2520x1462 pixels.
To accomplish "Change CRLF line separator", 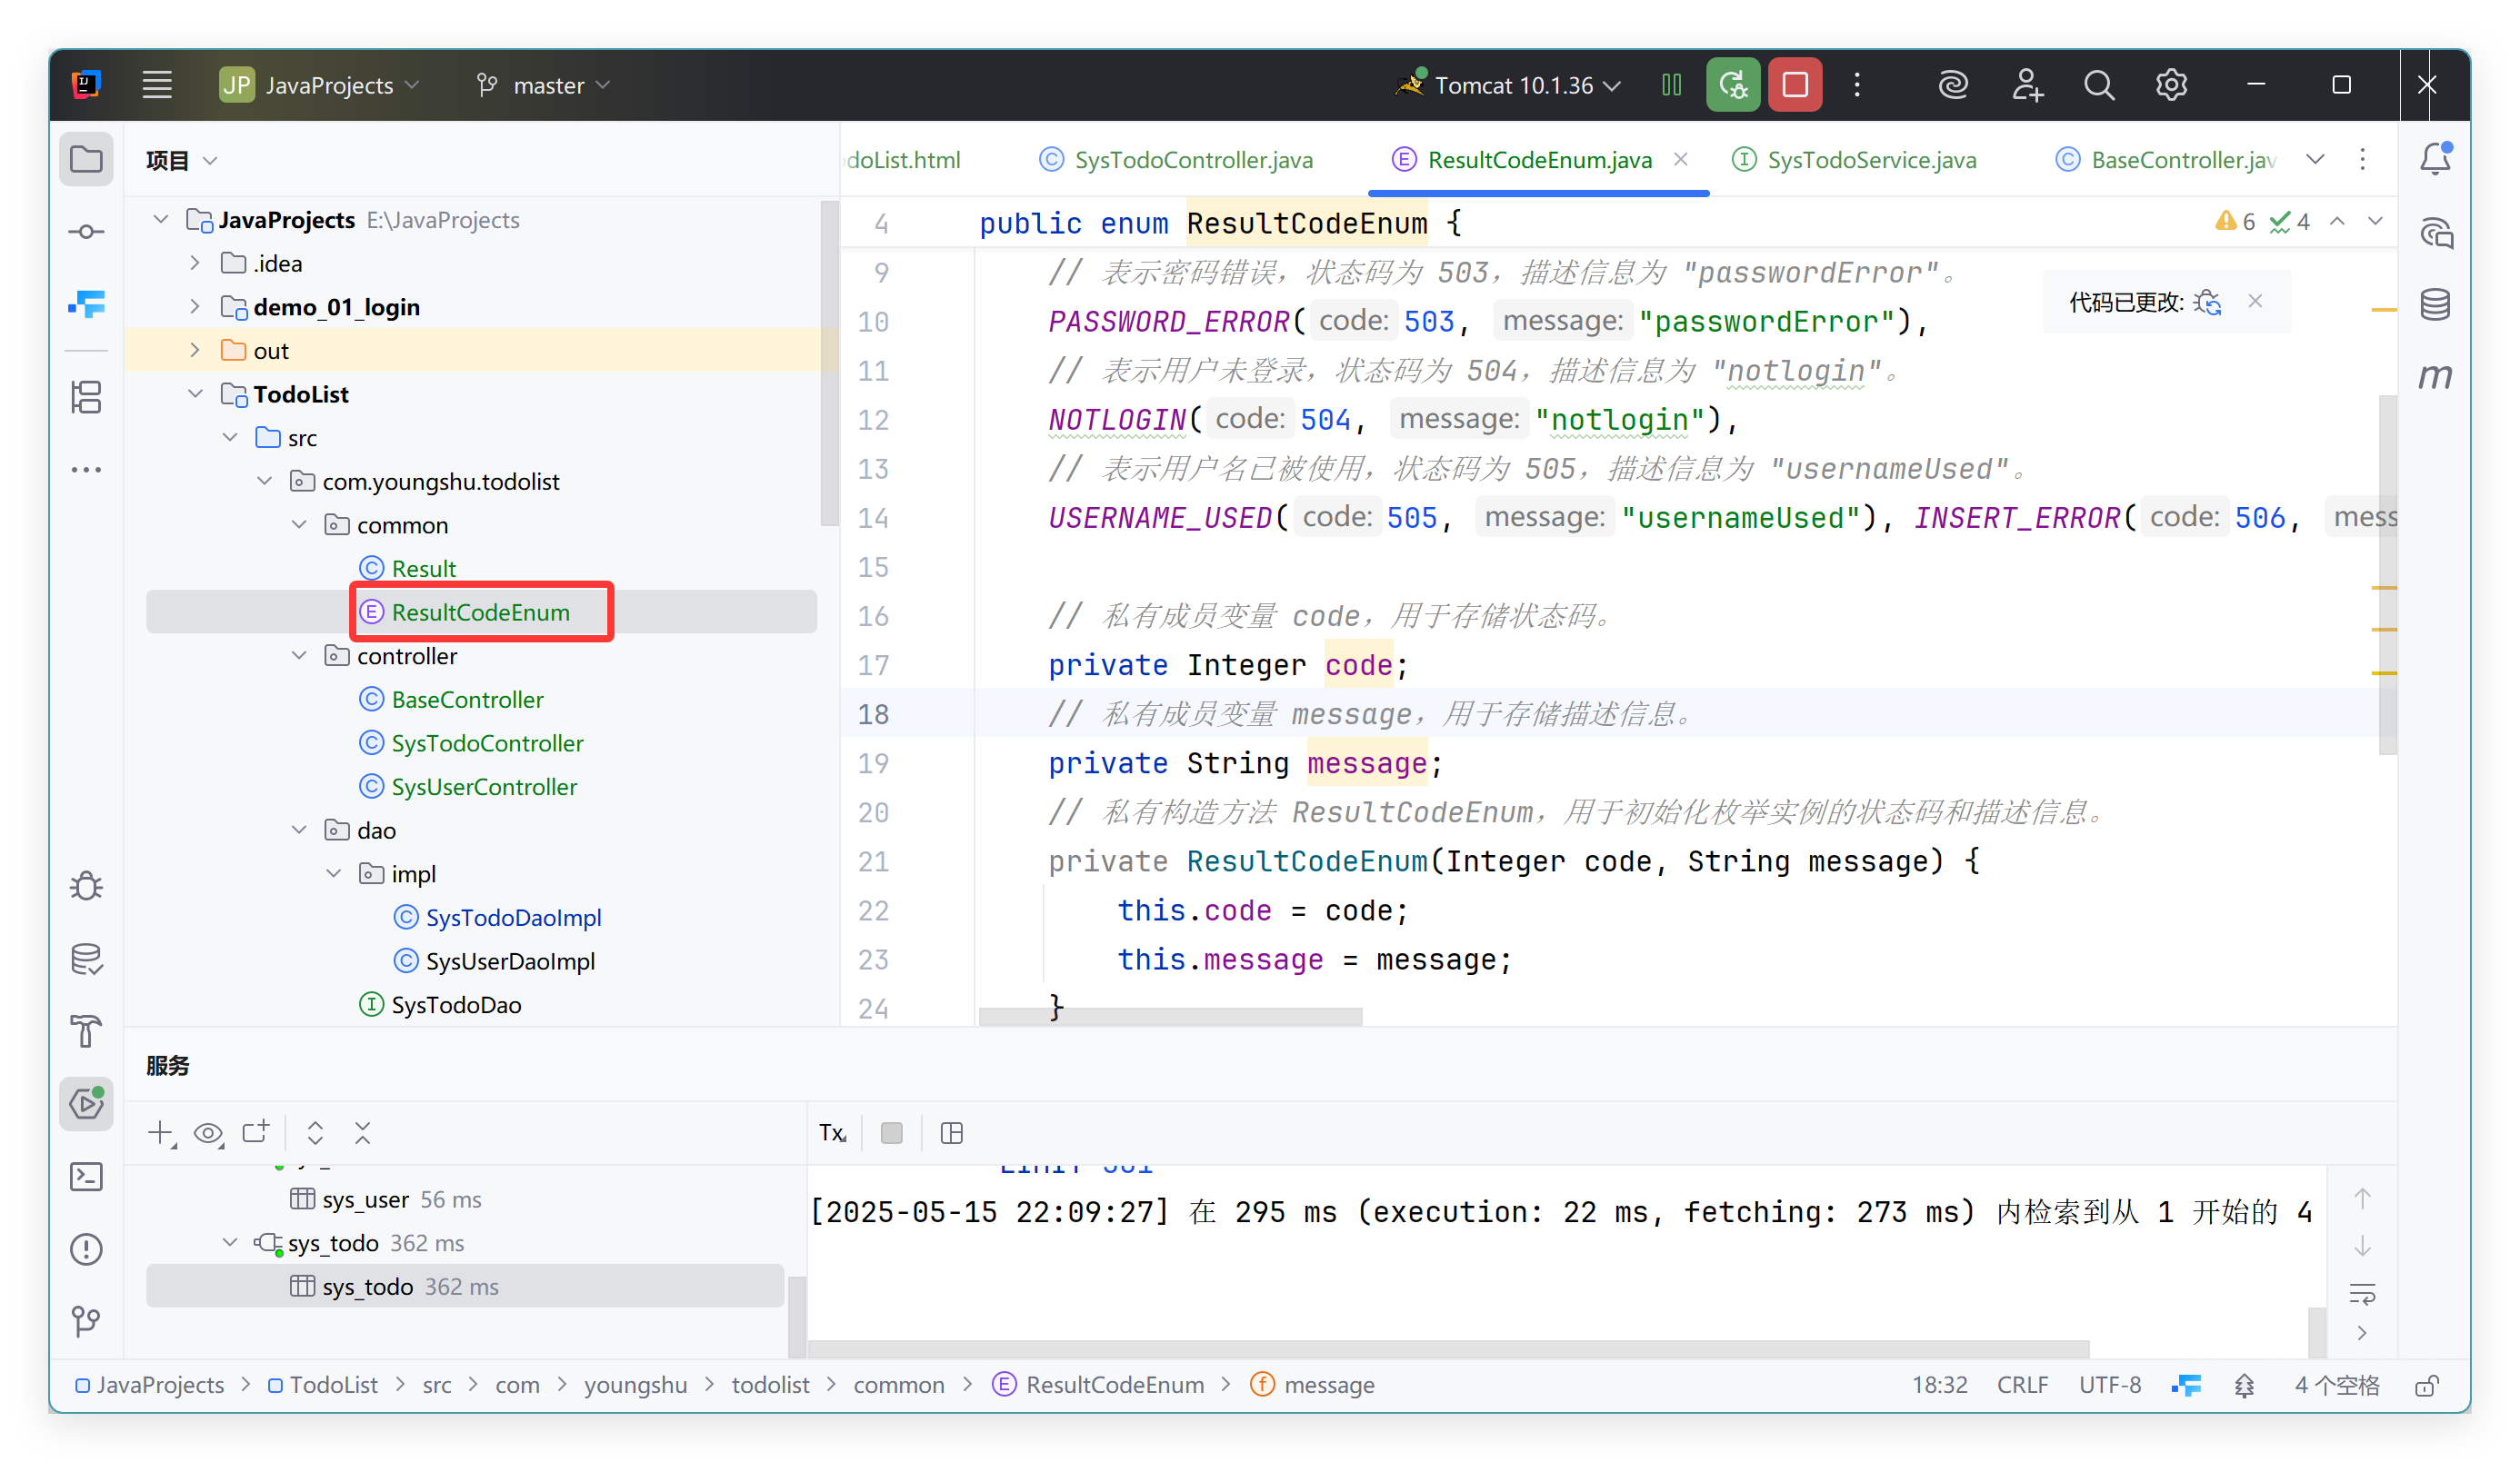I will [x=2022, y=1384].
